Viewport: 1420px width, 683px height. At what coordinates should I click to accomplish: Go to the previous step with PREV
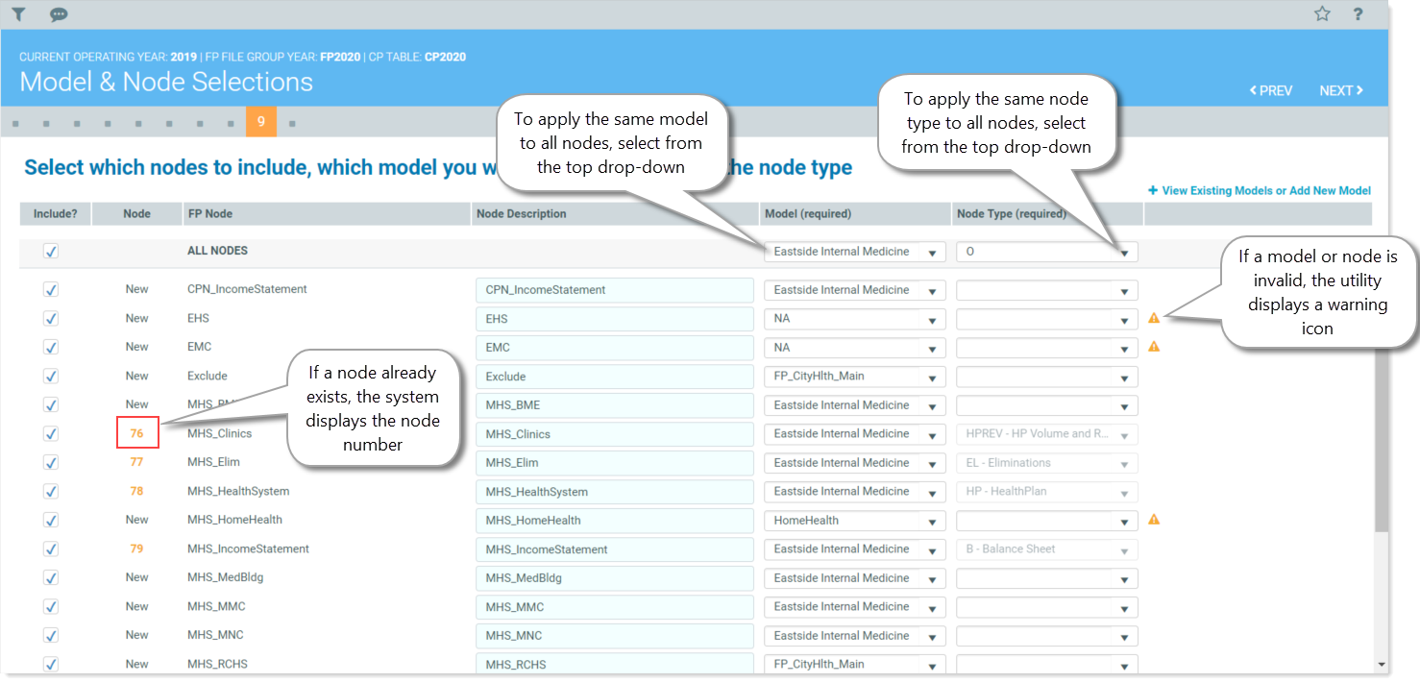coord(1270,90)
